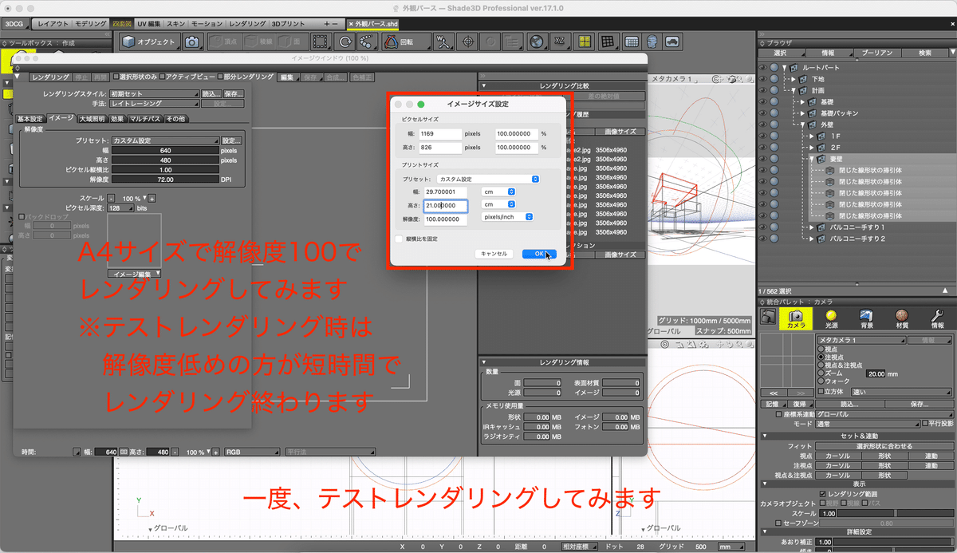Open the 手法 レイトレーシング dropdown
This screenshot has width=957, height=553.
pos(153,104)
